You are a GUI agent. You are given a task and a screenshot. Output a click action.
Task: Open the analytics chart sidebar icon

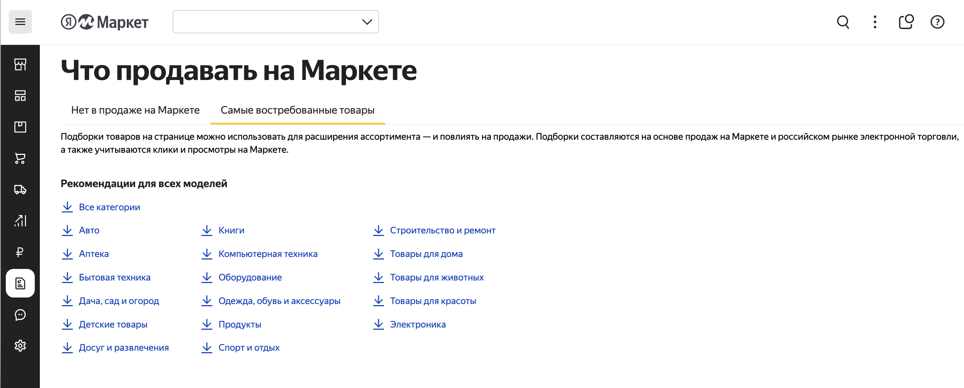click(x=20, y=220)
